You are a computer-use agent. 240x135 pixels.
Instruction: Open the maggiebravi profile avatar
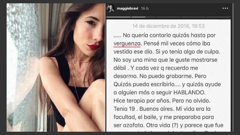(110, 8)
